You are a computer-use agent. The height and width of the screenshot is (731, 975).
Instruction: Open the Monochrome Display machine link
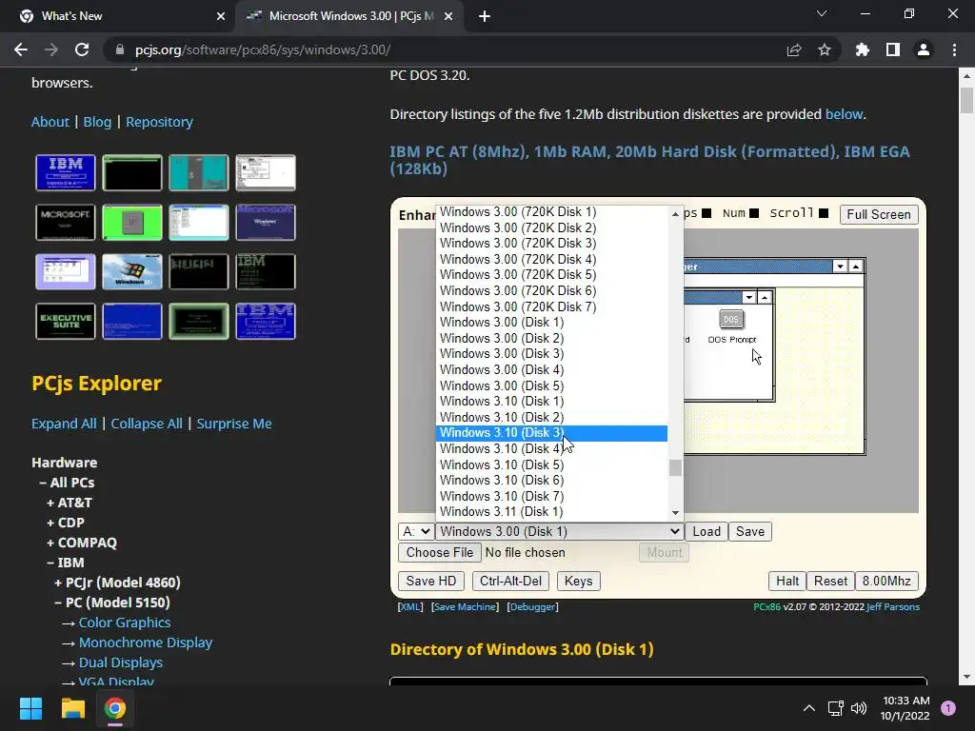pyautogui.click(x=146, y=642)
